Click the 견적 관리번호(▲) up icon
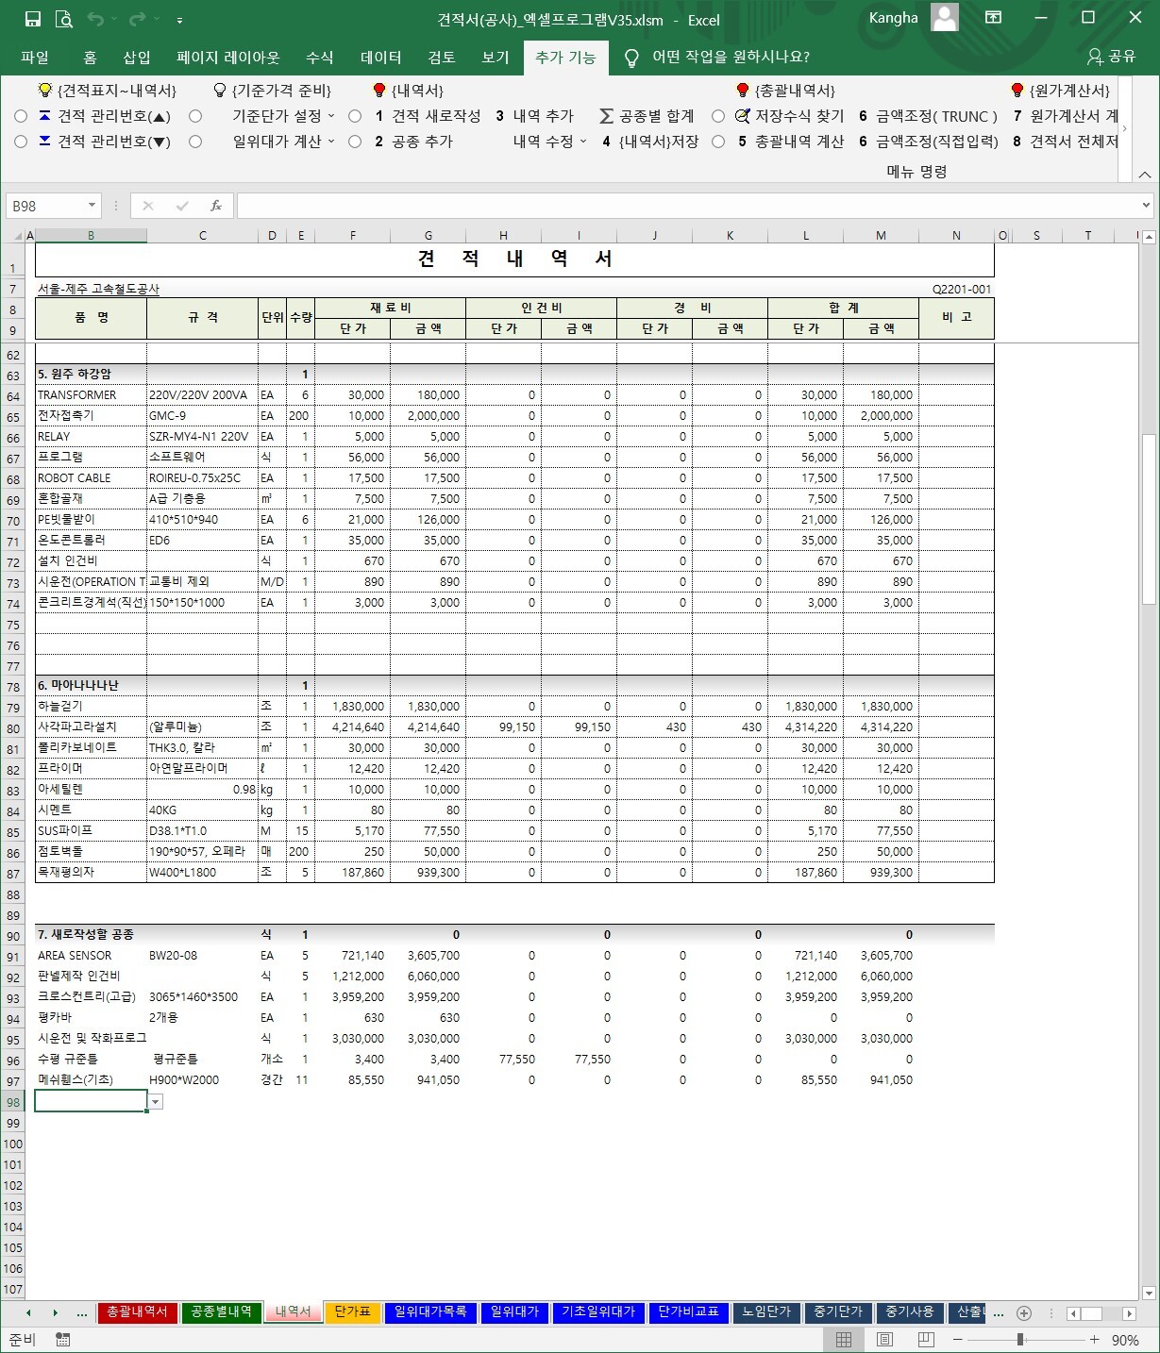 44,116
